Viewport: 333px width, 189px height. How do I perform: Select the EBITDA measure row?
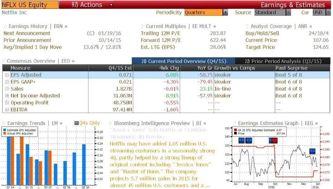[x=166, y=110]
